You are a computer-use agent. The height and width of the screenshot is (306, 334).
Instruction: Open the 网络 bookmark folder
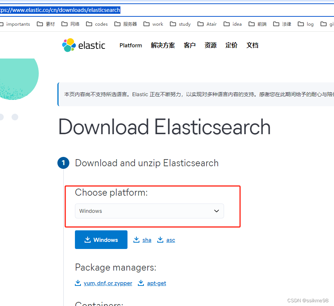pyautogui.click(x=70, y=24)
